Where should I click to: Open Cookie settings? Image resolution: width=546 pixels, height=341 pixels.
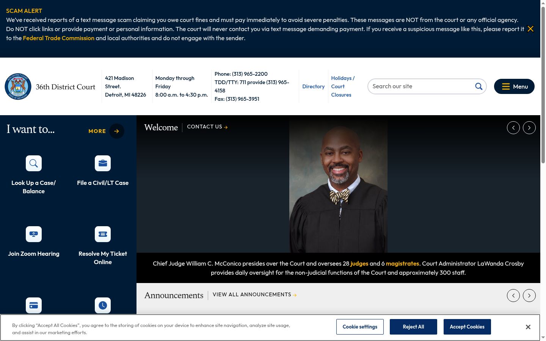pyautogui.click(x=360, y=327)
